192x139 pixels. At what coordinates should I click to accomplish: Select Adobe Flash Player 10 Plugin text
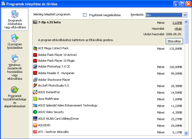click(56, 61)
